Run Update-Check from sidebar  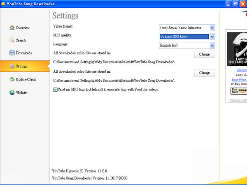[26, 79]
